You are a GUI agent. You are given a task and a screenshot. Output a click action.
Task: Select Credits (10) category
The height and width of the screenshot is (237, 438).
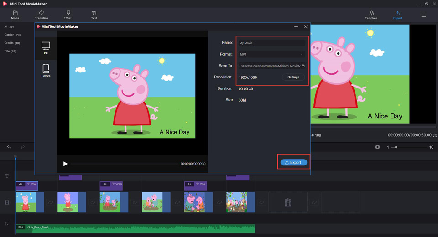(12, 43)
